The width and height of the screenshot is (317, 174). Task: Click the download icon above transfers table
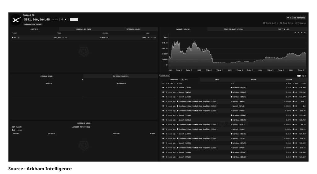pyautogui.click(x=306, y=76)
